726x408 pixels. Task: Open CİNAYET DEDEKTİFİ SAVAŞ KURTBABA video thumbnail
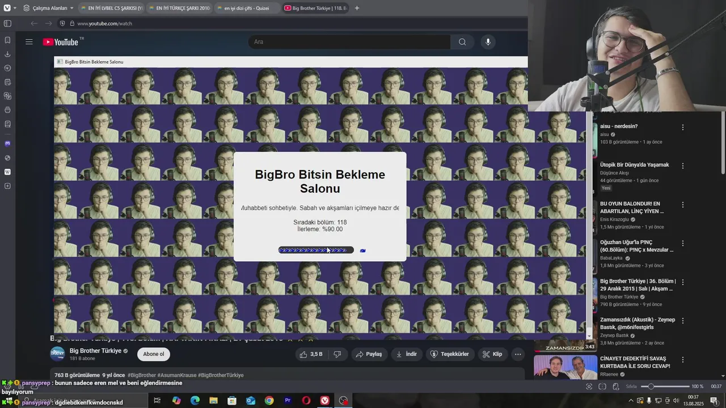[x=565, y=366]
